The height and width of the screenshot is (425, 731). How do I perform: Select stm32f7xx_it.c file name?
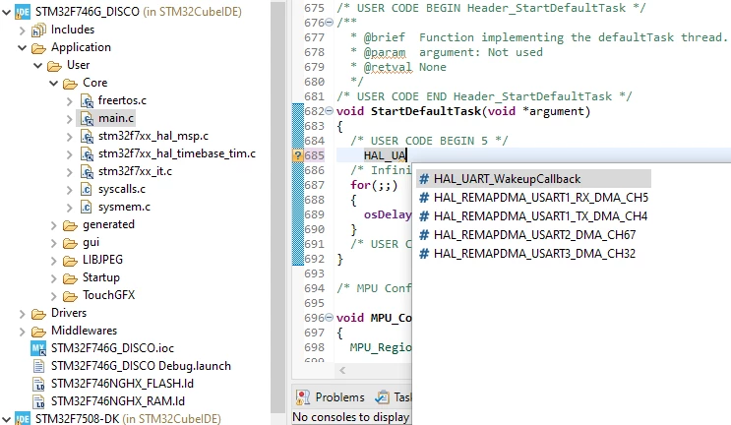pos(135,171)
